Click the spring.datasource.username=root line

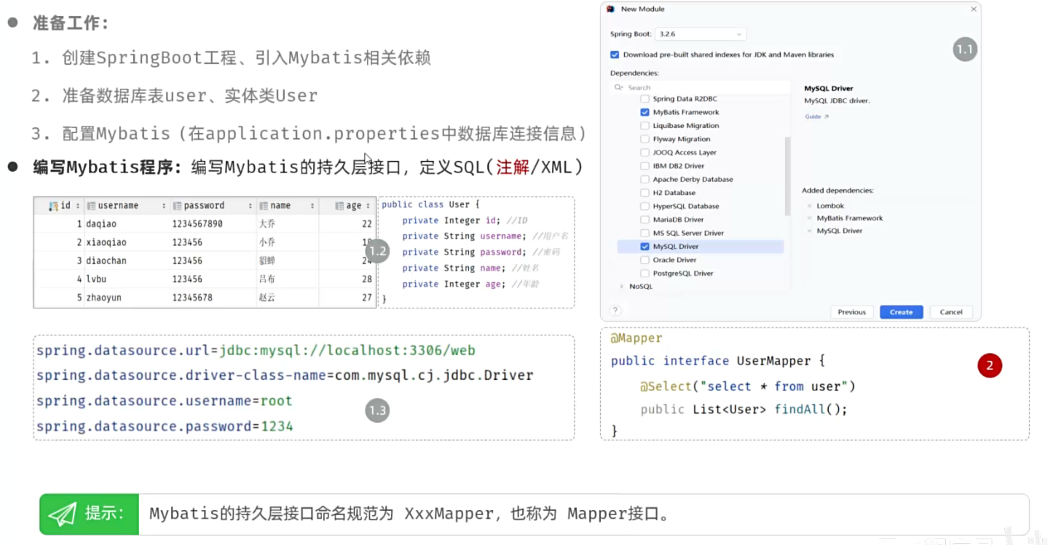point(164,401)
